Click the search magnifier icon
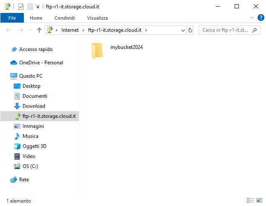The image size is (266, 206). coord(254,31)
